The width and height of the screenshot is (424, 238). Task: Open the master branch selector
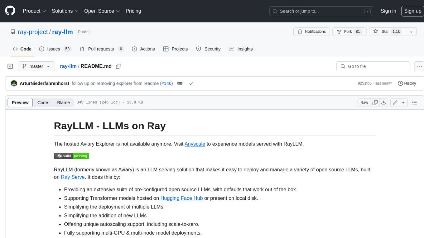click(36, 66)
